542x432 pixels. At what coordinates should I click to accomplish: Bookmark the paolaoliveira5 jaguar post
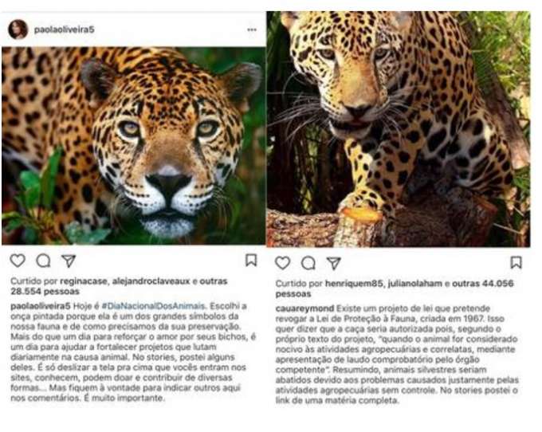251,261
